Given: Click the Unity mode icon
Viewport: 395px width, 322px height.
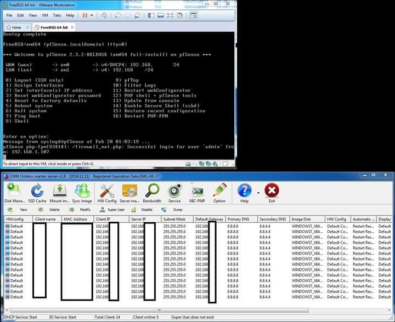Looking at the screenshot, I should pyautogui.click(x=180, y=15).
